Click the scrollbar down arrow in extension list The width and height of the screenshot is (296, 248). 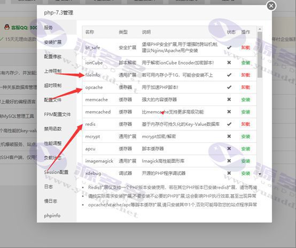tap(260, 174)
